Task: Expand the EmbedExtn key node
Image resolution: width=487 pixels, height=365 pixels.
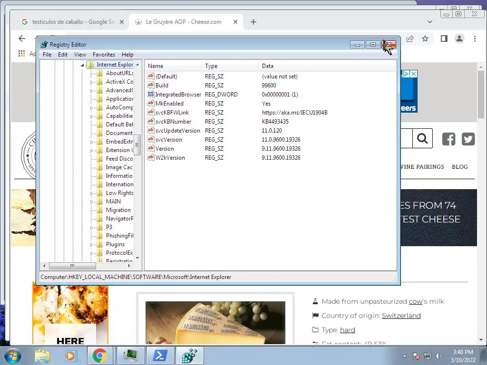Action: (91, 142)
